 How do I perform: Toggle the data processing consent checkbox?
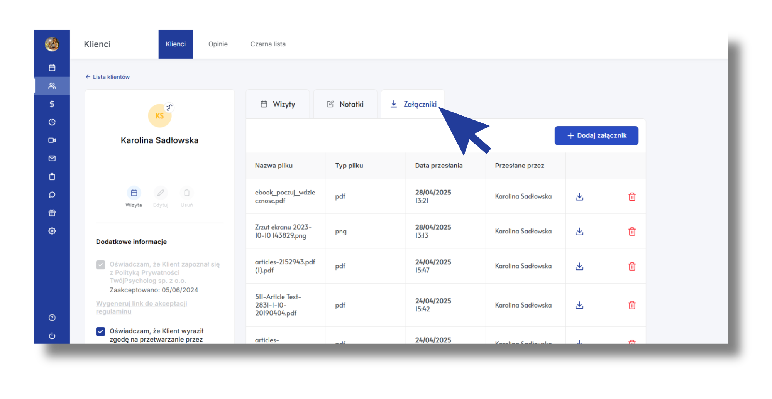tap(100, 331)
